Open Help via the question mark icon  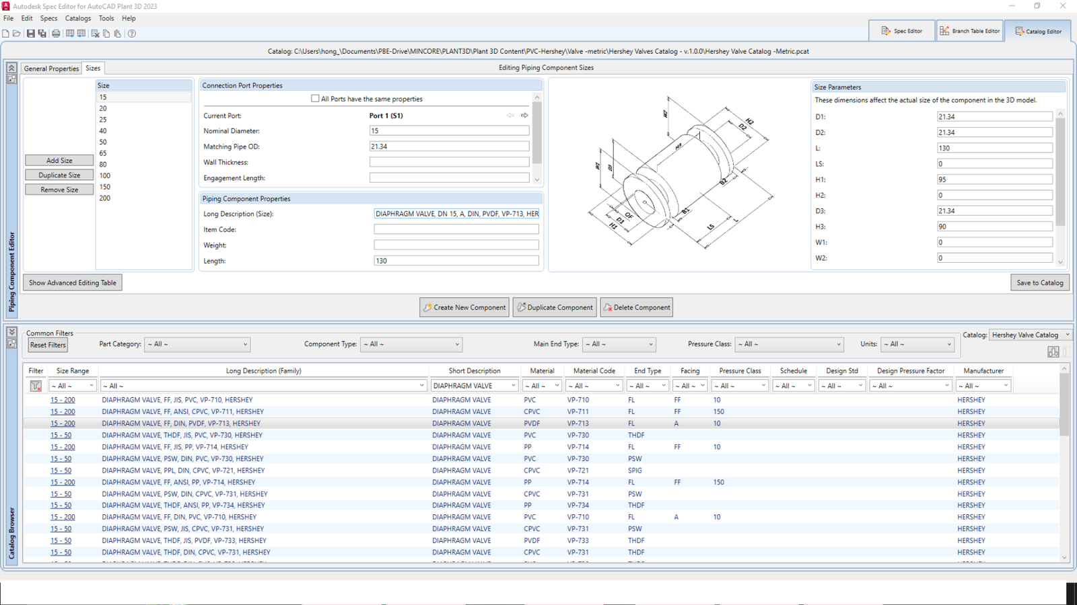[x=132, y=34]
